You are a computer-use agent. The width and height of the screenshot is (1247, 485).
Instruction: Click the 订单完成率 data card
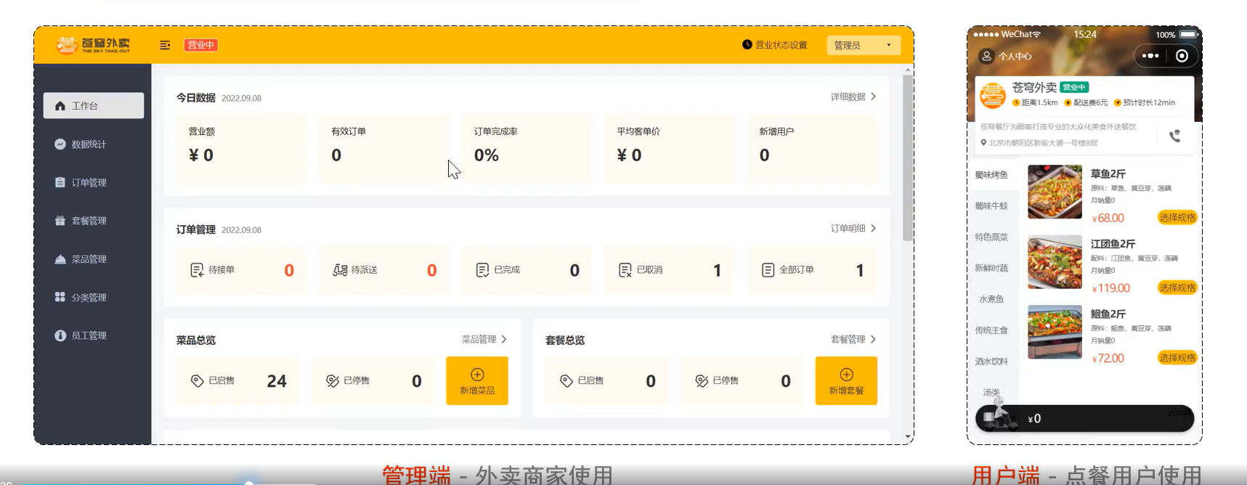tap(527, 148)
